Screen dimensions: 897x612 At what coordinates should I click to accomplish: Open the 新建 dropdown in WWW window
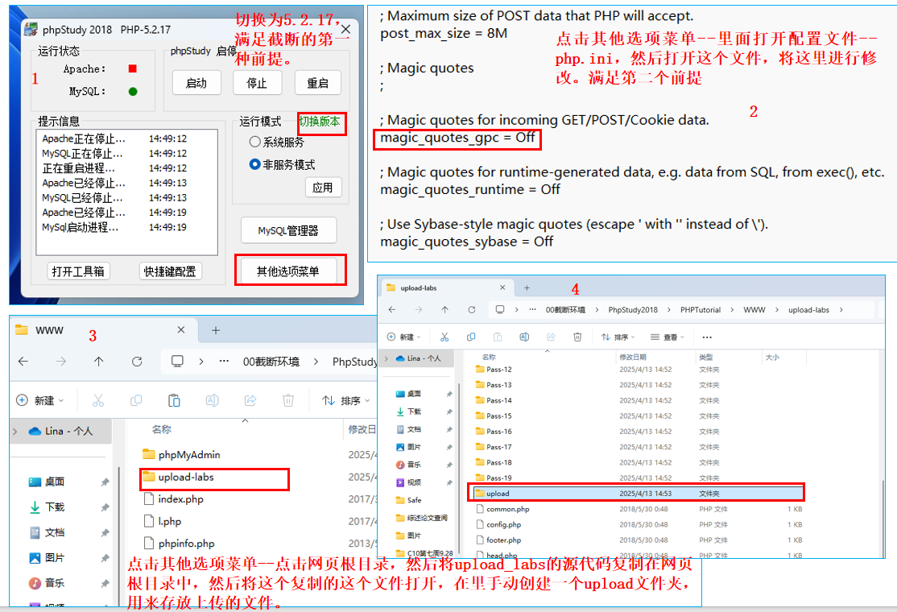40,400
